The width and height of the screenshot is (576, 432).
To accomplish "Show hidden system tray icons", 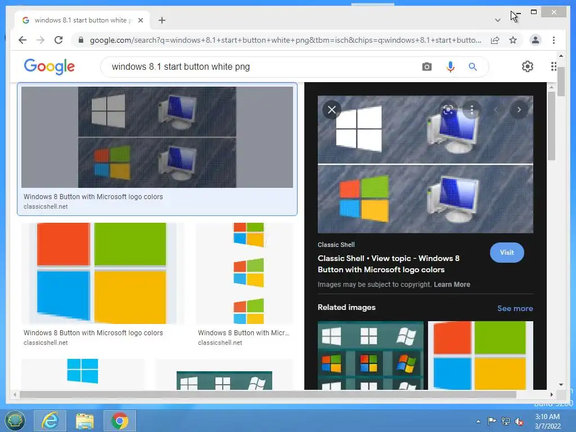I will pyautogui.click(x=478, y=422).
